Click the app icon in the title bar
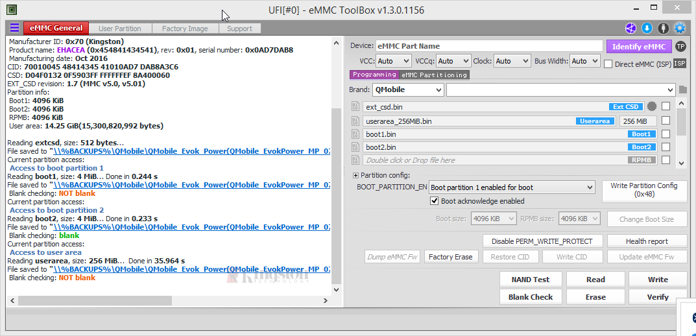Image resolution: width=696 pixels, height=336 pixels. point(12,9)
